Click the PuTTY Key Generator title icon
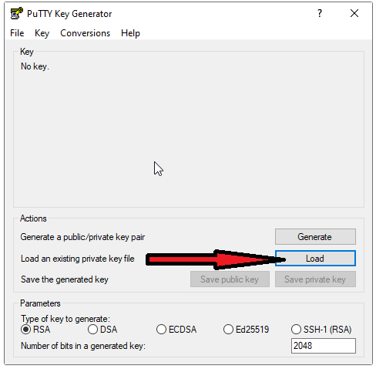Screen dimensions: 376x369 (x=16, y=13)
